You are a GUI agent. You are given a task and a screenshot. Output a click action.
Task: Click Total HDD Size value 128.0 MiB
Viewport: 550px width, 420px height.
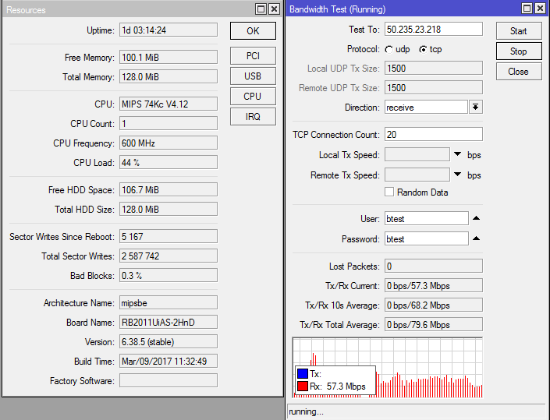[169, 210]
